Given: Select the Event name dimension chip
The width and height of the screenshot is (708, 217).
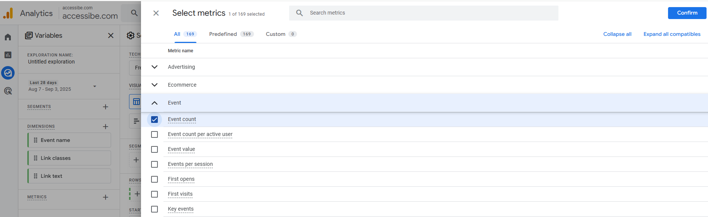Looking at the screenshot, I should coord(69,140).
